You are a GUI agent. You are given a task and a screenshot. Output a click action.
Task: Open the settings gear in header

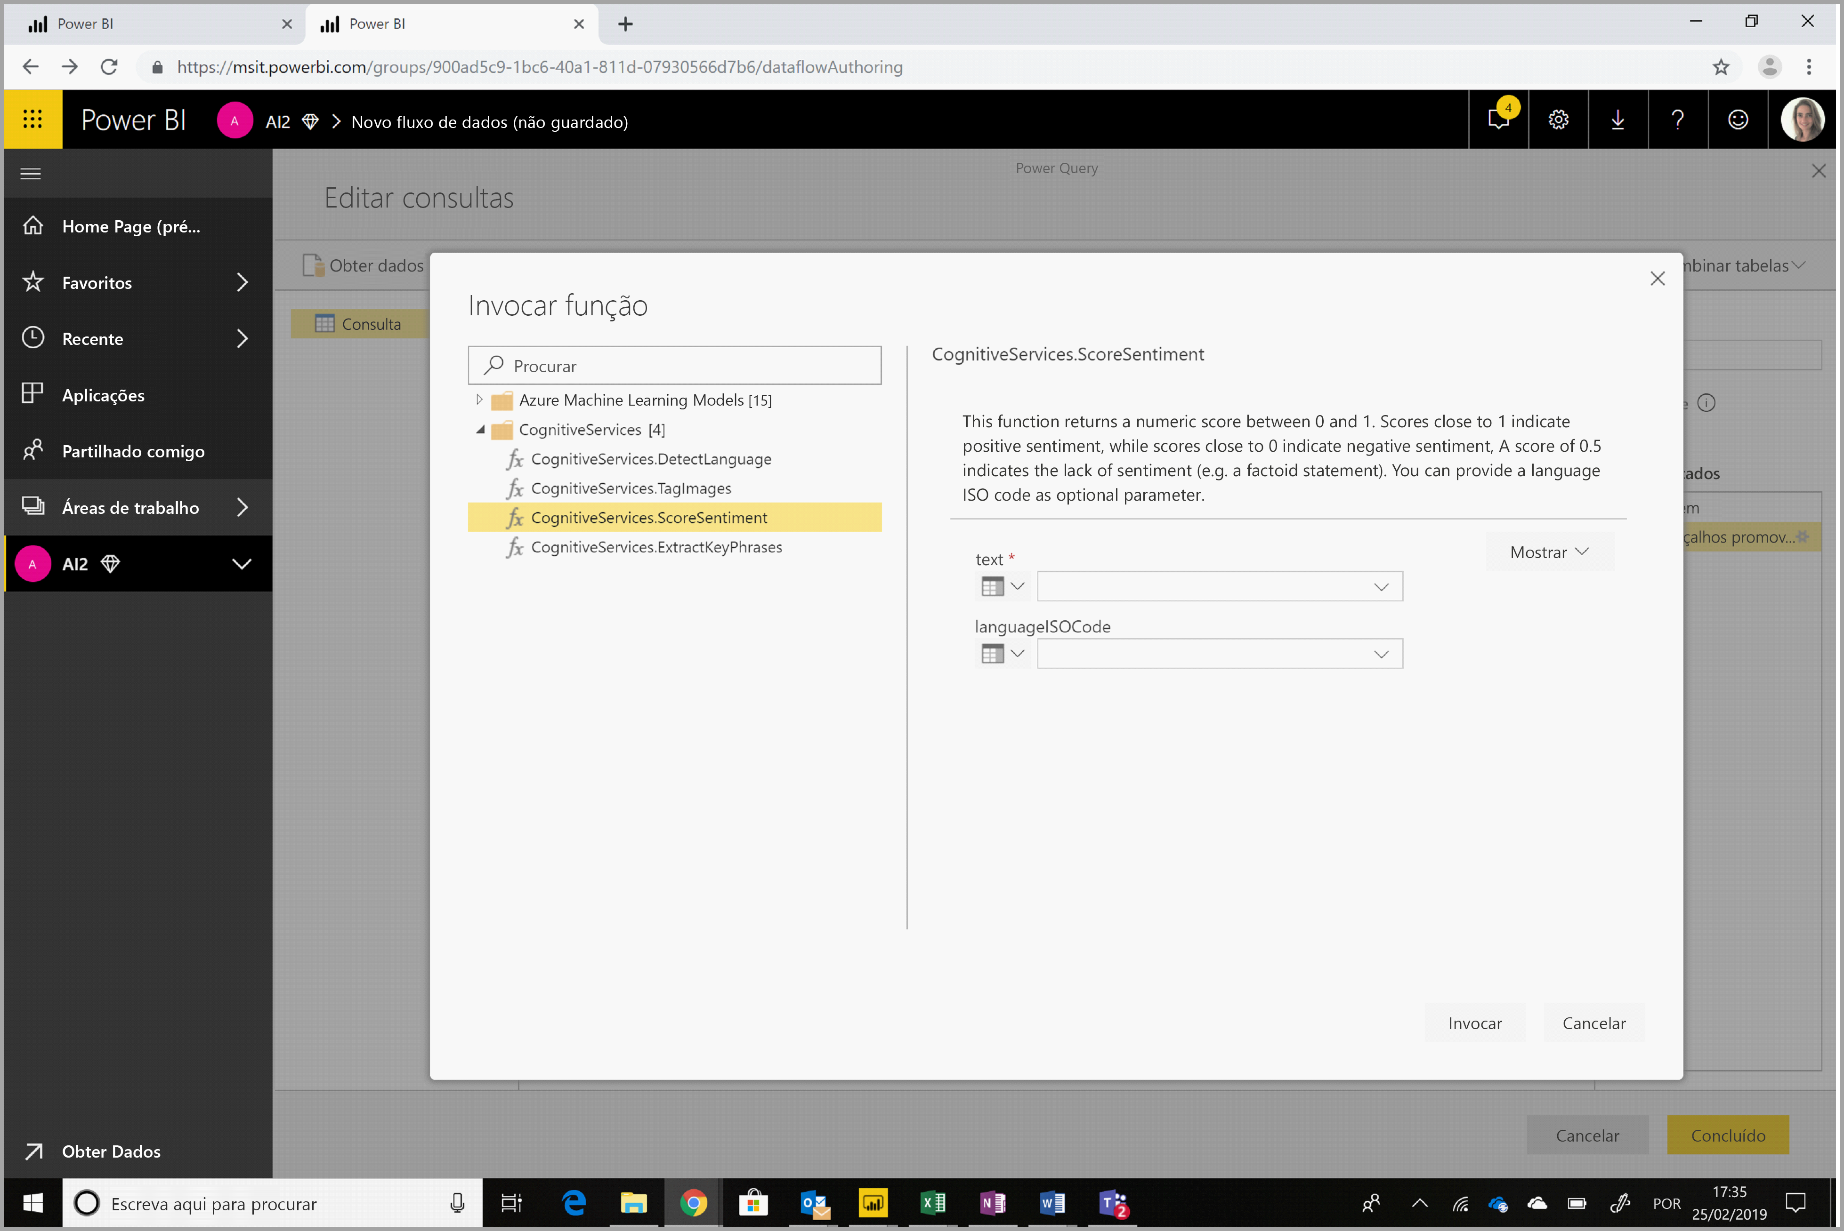click(1558, 120)
